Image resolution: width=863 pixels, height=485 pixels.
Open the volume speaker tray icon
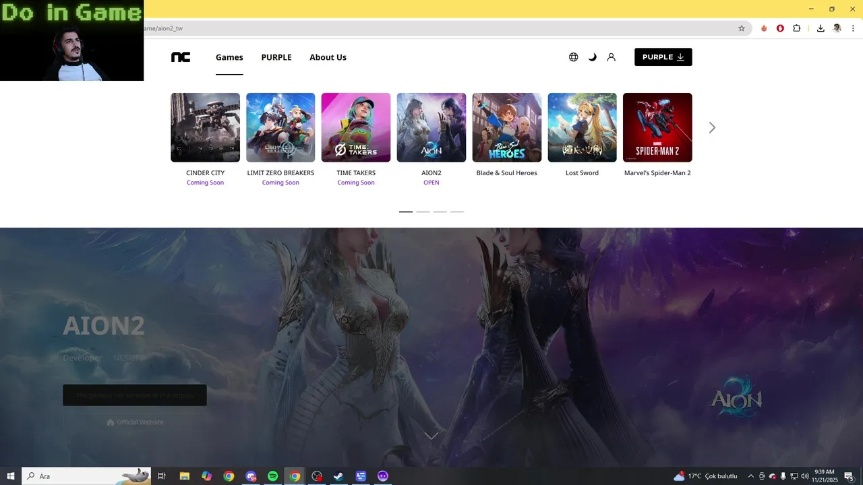click(x=804, y=476)
